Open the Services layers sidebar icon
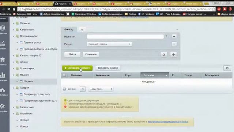Viewport: 234px width, 132px height. [3, 60]
